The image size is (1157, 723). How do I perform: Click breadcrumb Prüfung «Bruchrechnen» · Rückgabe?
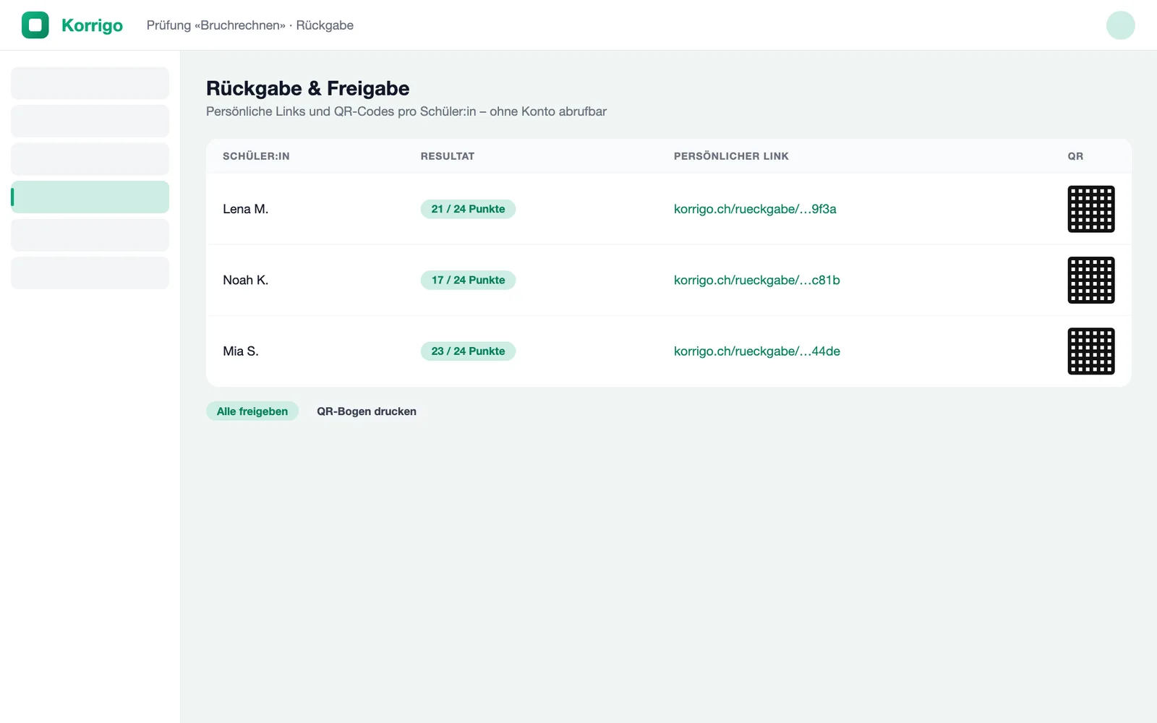(x=250, y=25)
